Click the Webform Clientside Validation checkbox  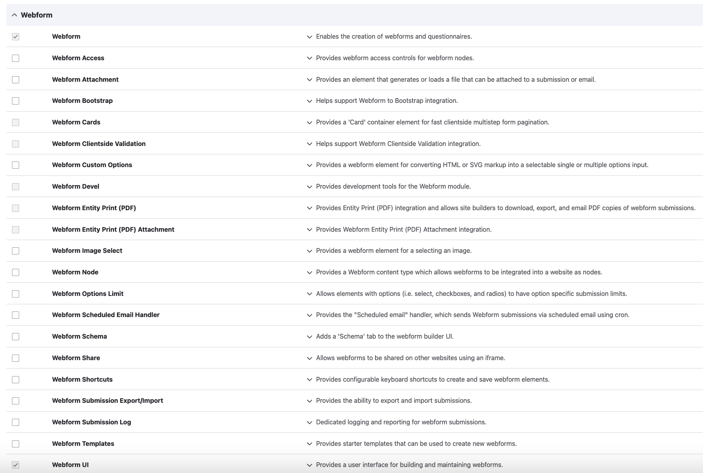click(x=16, y=144)
